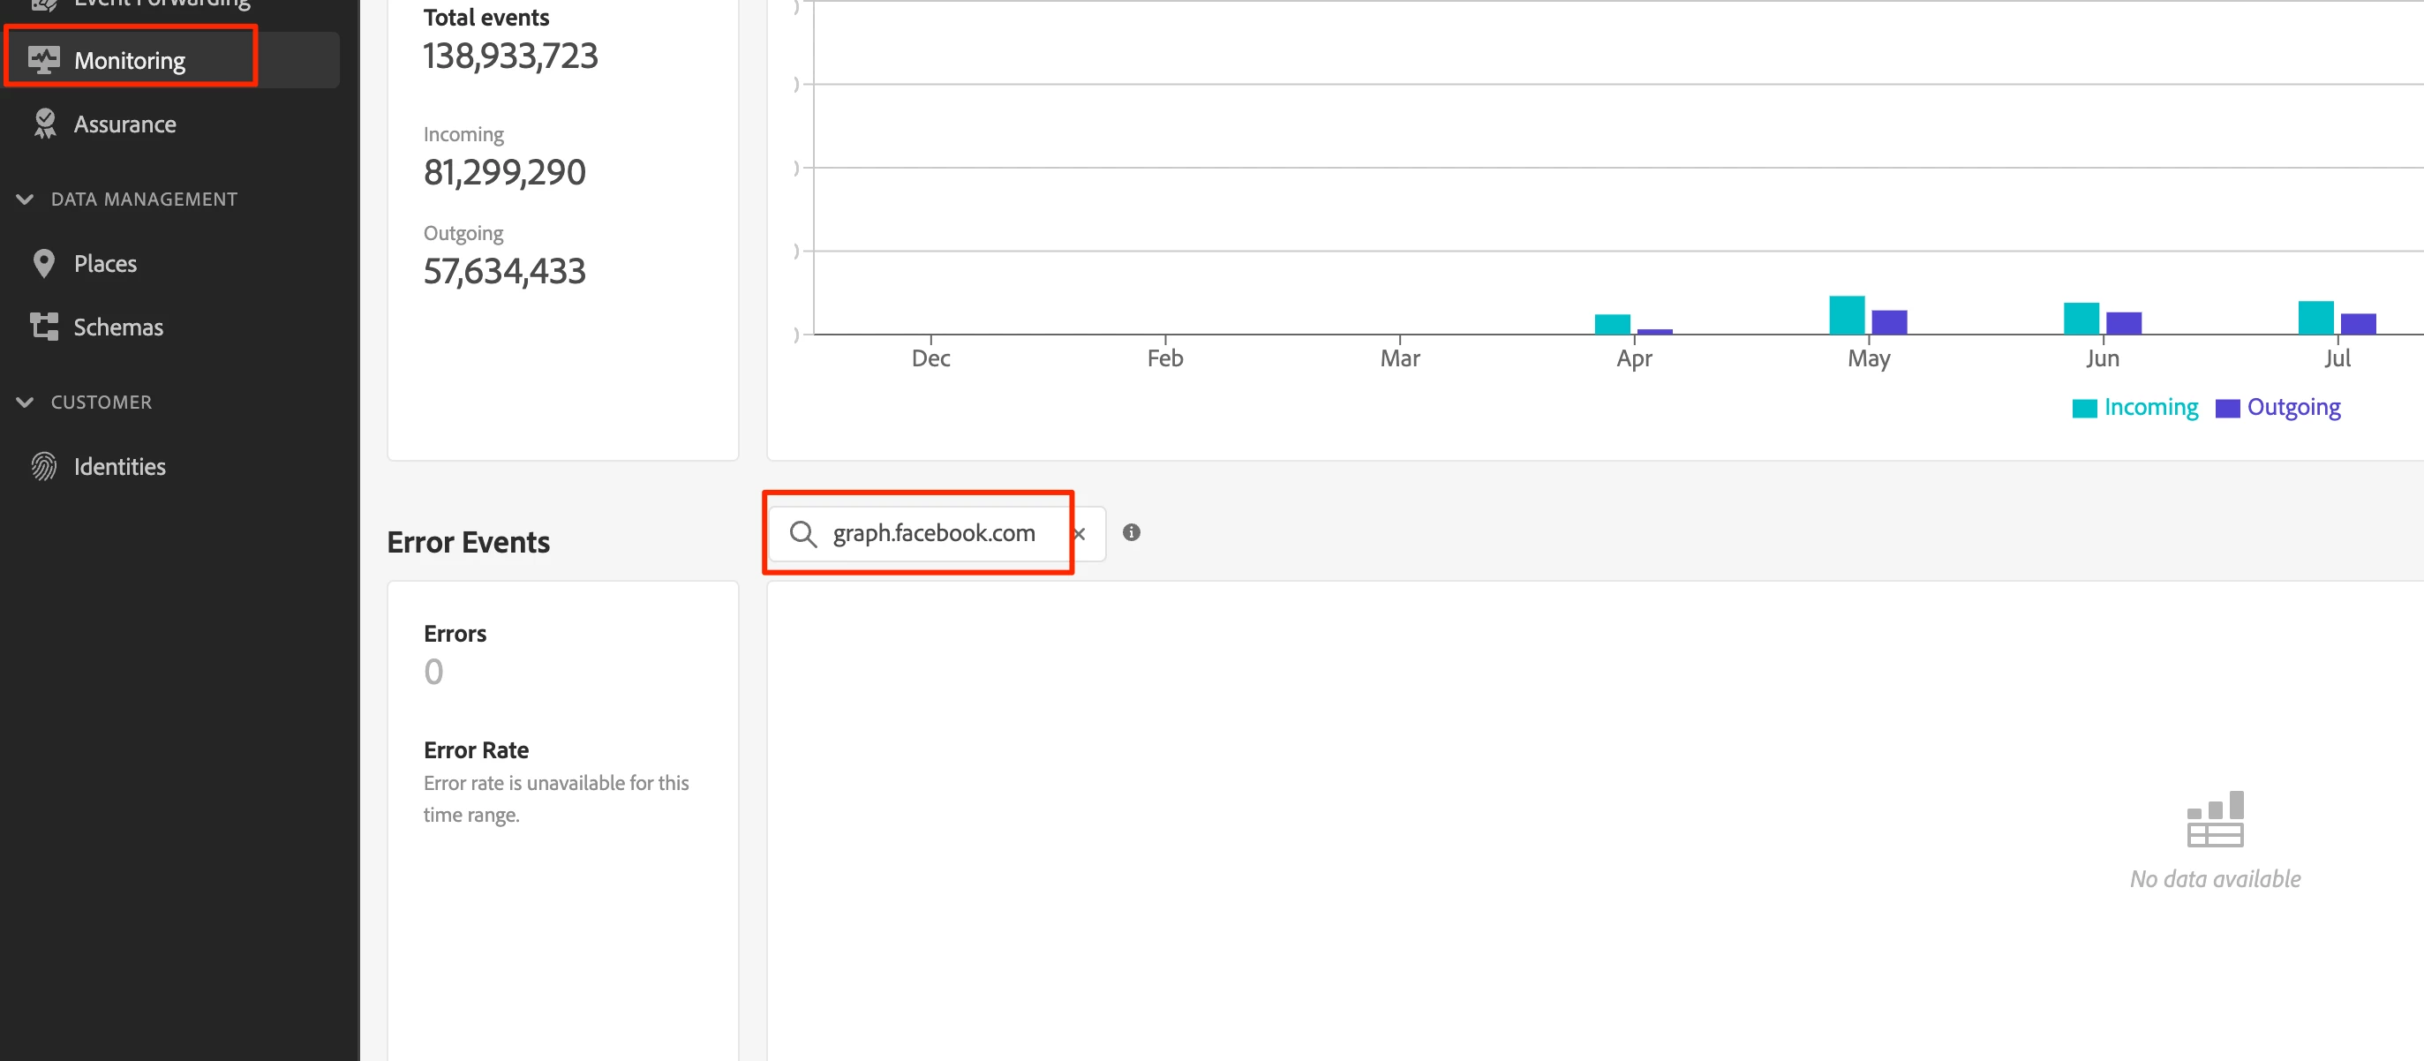Image resolution: width=2424 pixels, height=1061 pixels.
Task: Collapse the Customer section chevron
Action: (x=26, y=403)
